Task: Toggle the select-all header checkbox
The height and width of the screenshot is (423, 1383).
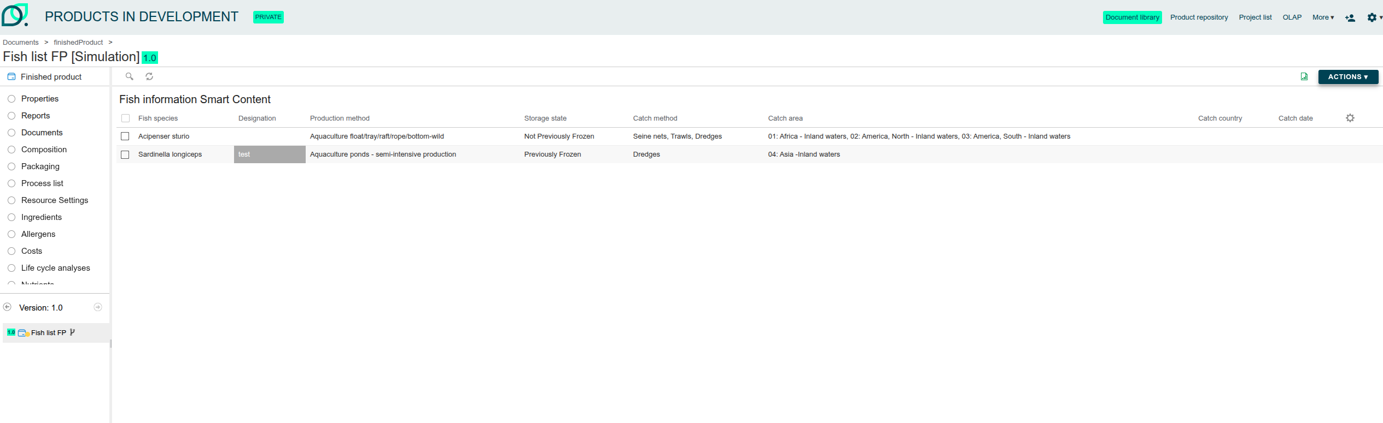Action: (x=125, y=118)
